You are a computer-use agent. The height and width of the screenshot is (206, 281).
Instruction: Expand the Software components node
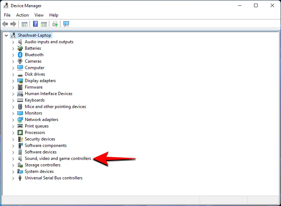click(x=13, y=146)
